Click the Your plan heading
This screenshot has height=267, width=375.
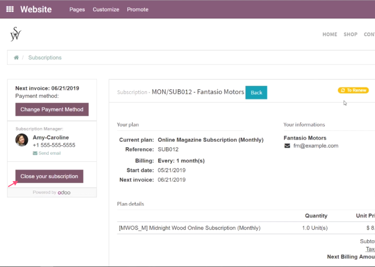click(x=128, y=124)
